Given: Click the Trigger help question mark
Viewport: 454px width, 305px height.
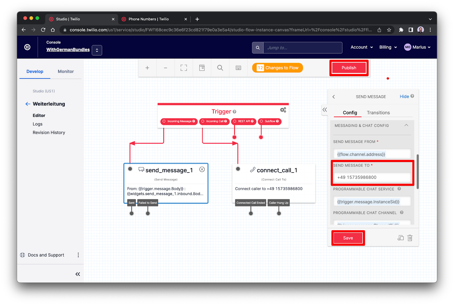Looking at the screenshot, I should (x=234, y=112).
